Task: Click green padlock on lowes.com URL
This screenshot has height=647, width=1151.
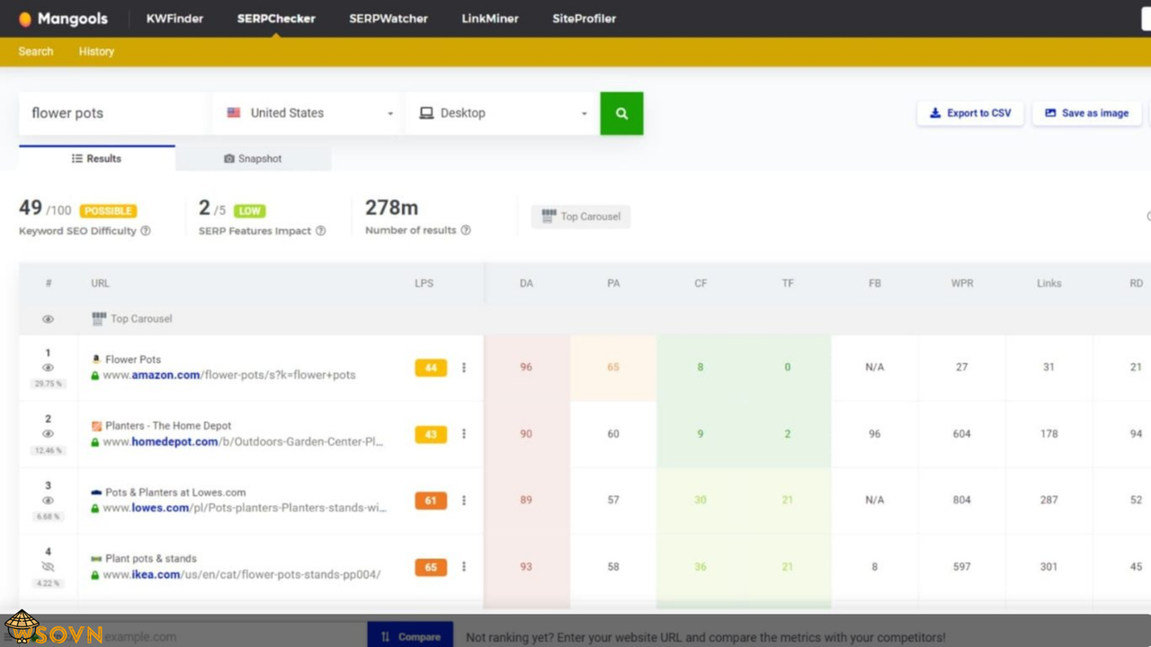Action: 95,509
